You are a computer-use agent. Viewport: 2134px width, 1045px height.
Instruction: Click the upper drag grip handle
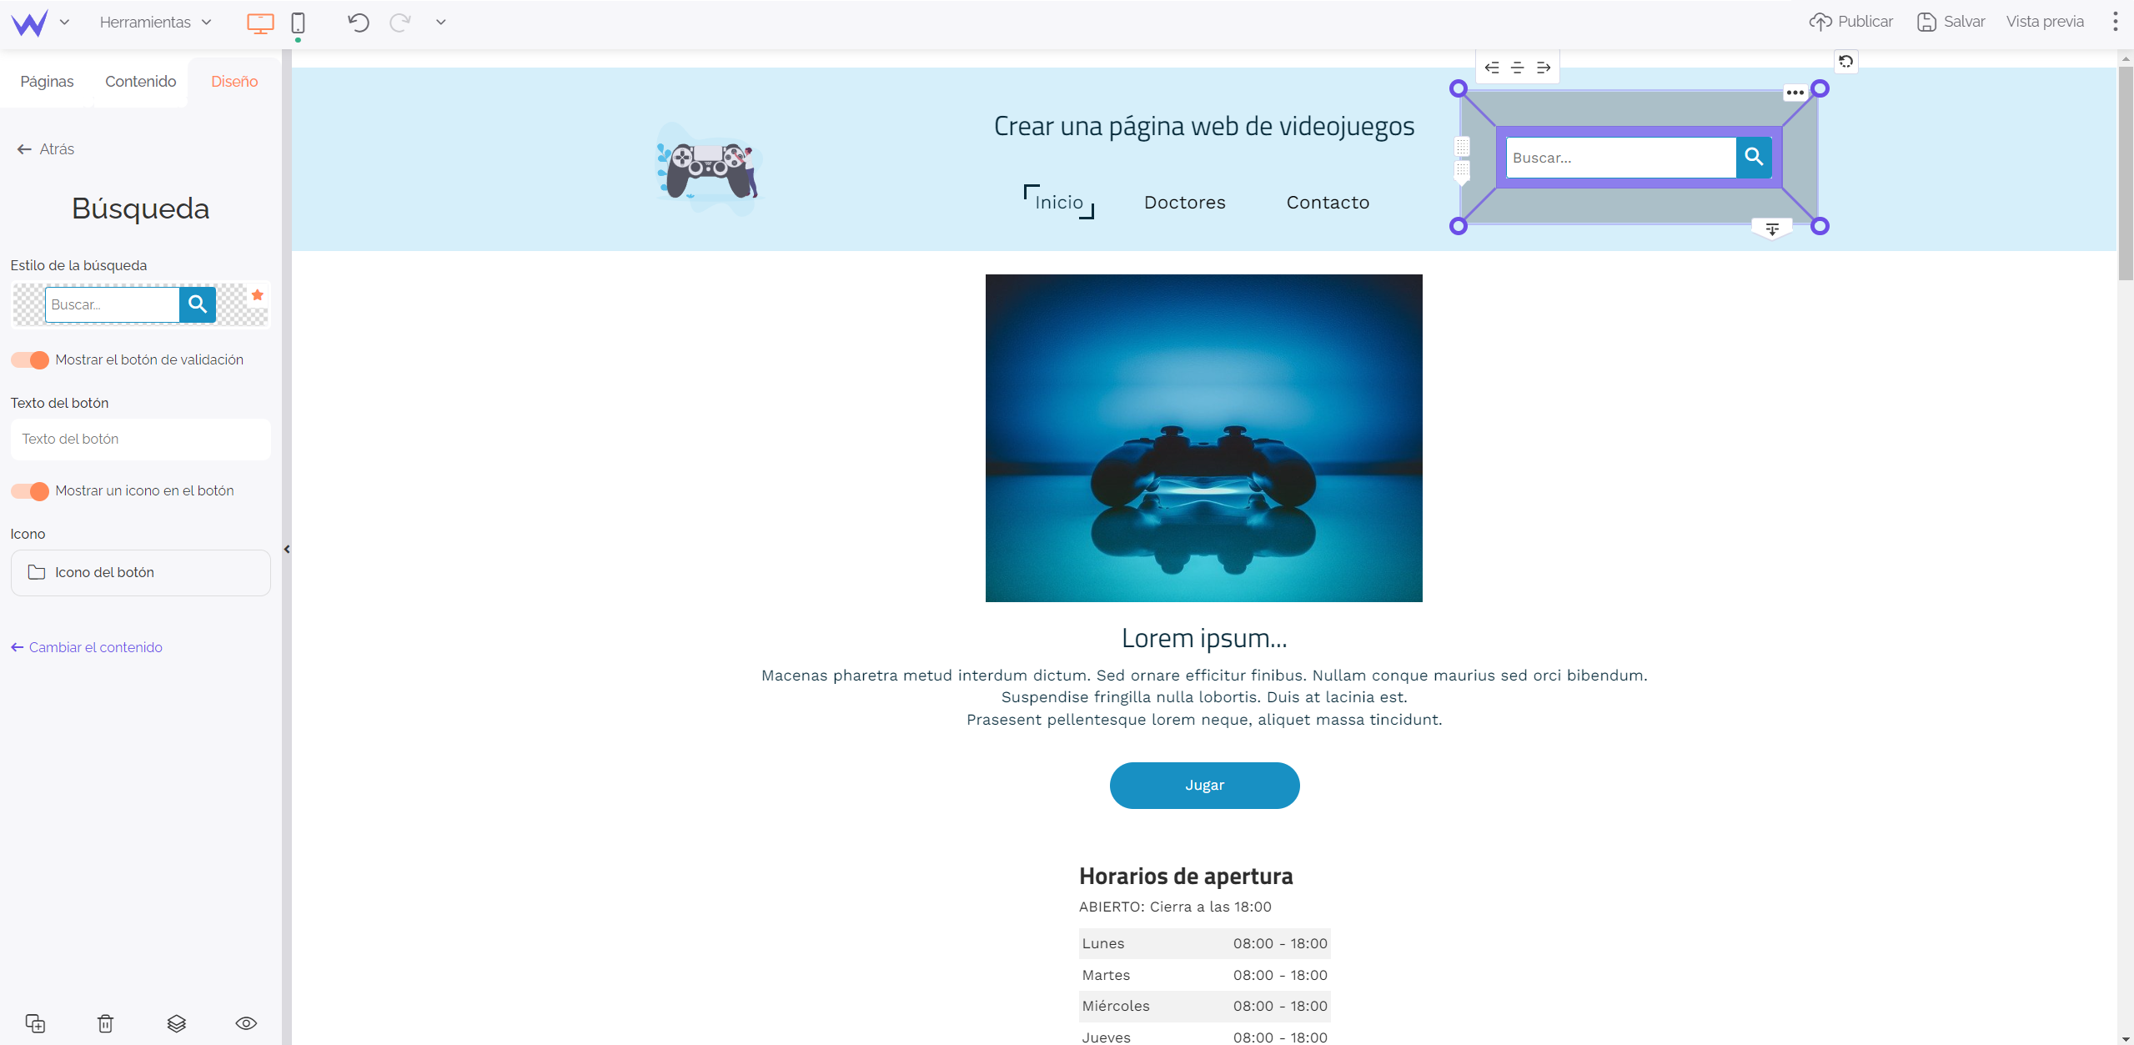point(1462,147)
